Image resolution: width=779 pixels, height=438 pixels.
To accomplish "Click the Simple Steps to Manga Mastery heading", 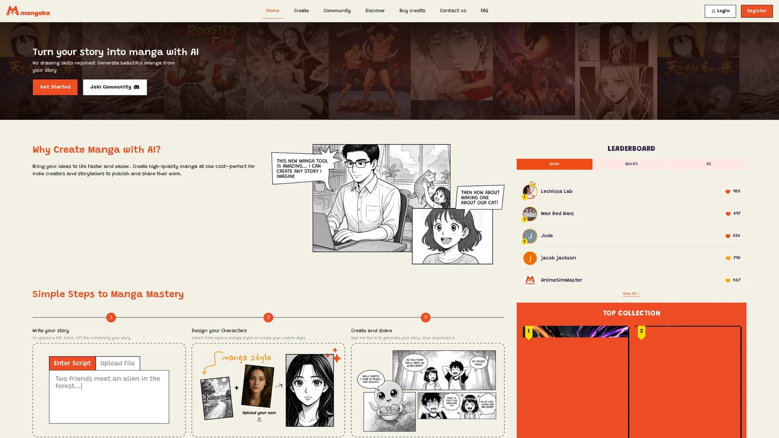I will 108,294.
